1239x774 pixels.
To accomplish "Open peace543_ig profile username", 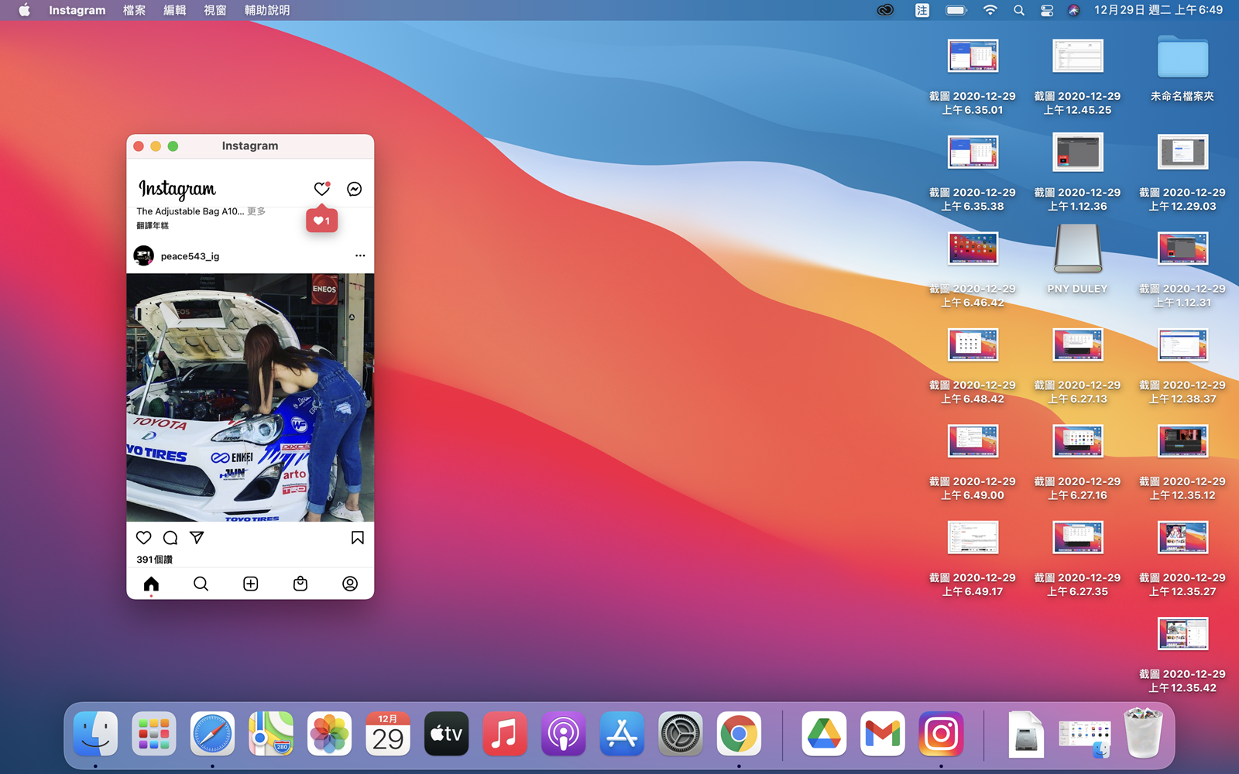I will (190, 256).
